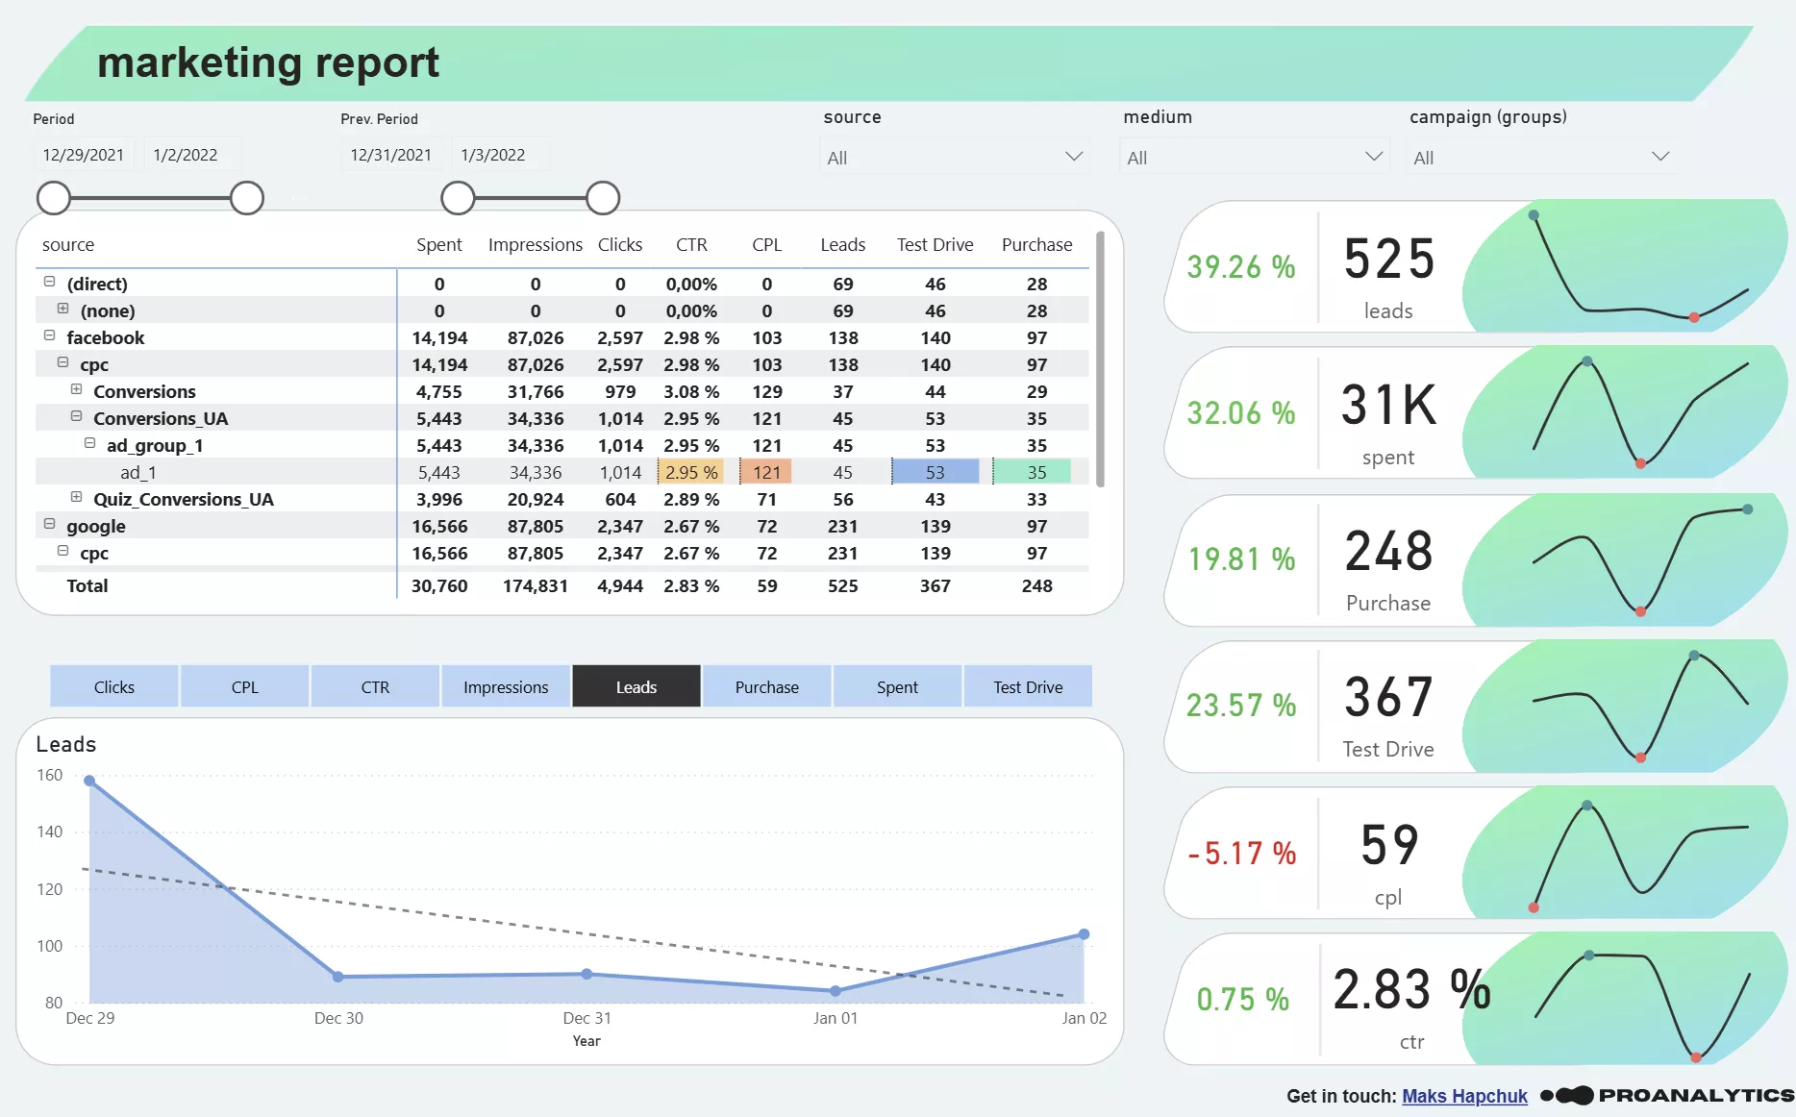Sort table by Clicks column header
The height and width of the screenshot is (1117, 1796).
620,244
